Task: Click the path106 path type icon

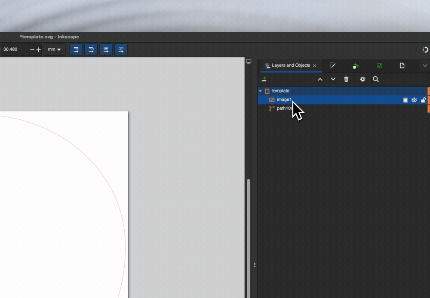Action: click(272, 109)
